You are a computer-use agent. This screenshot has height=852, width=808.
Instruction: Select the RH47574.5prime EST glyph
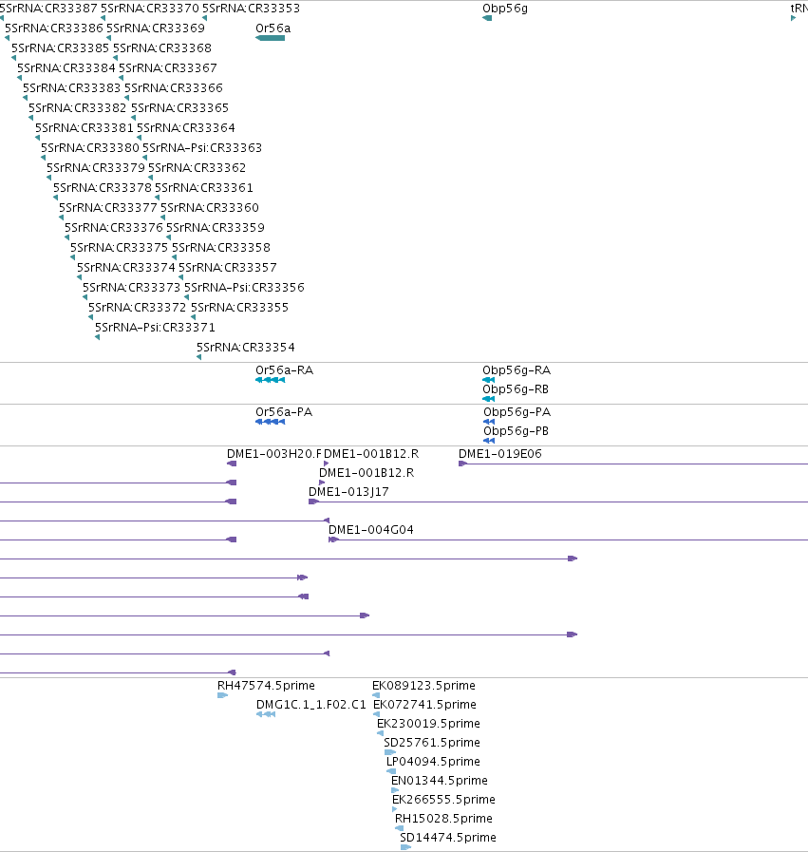coord(222,695)
